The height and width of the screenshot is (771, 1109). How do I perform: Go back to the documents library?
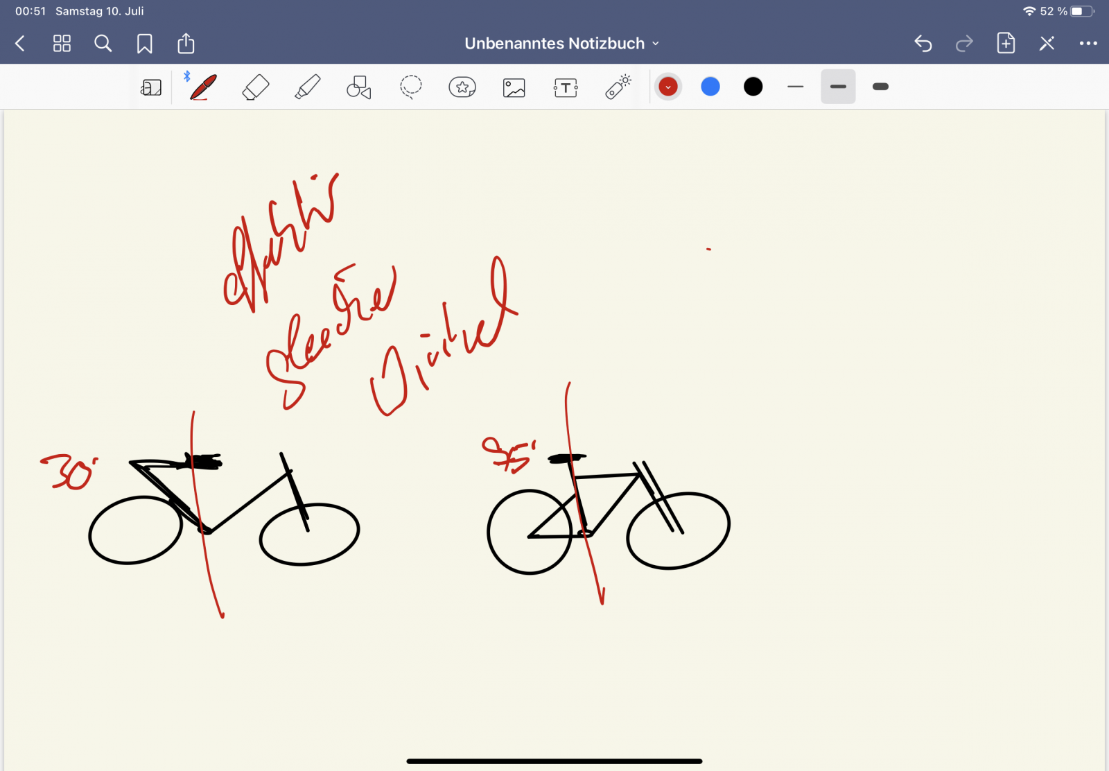(20, 44)
